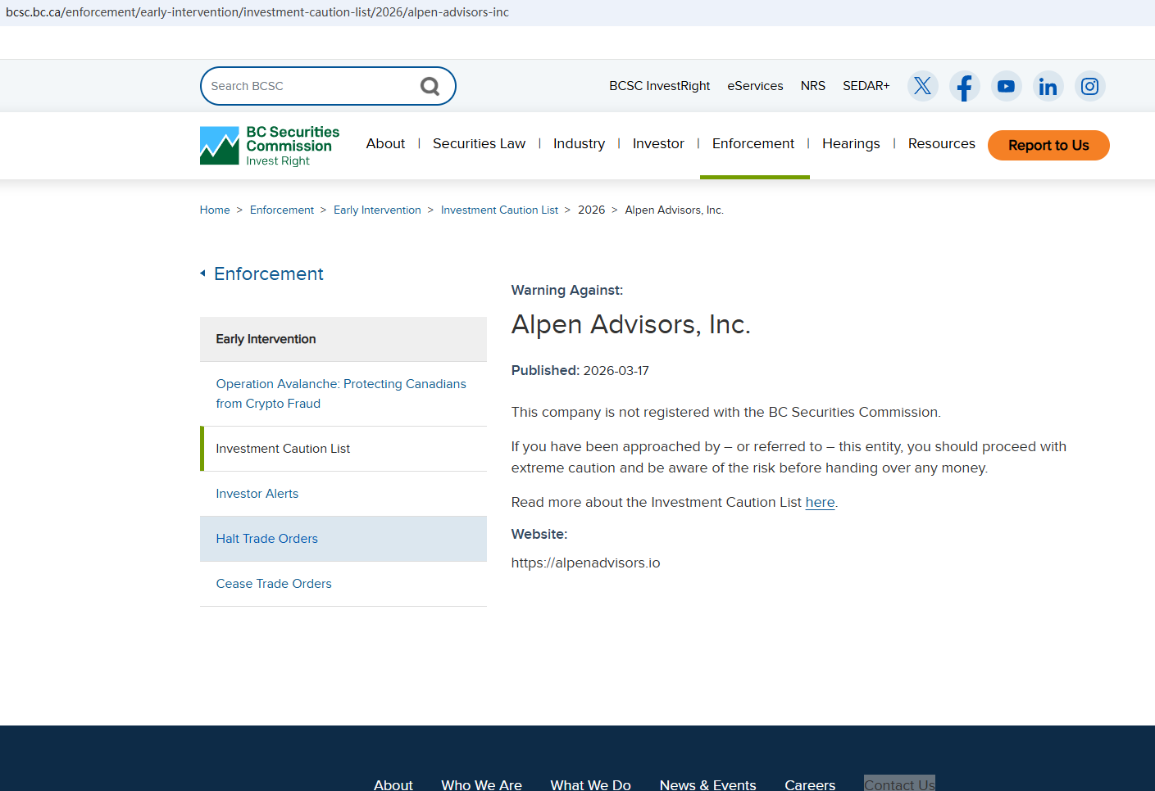Open the NRS link
This screenshot has height=791, width=1155.
pos(813,86)
